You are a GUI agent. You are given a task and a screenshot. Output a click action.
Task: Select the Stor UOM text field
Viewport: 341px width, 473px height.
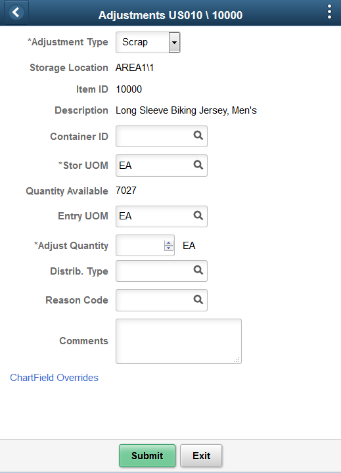pos(154,166)
